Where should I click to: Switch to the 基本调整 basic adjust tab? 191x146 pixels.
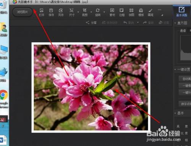click(182, 12)
